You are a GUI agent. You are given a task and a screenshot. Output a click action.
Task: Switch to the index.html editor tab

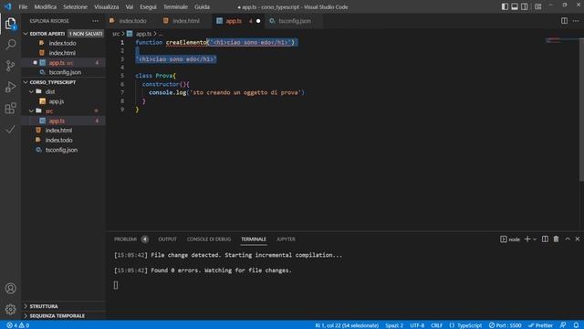coord(186,21)
